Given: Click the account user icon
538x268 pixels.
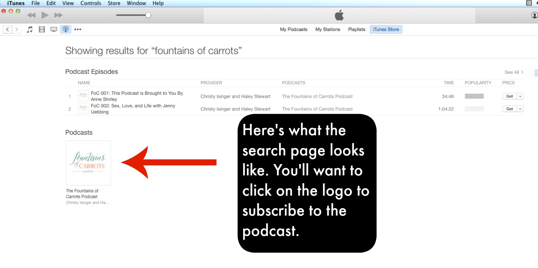Looking at the screenshot, I should pos(534,15).
